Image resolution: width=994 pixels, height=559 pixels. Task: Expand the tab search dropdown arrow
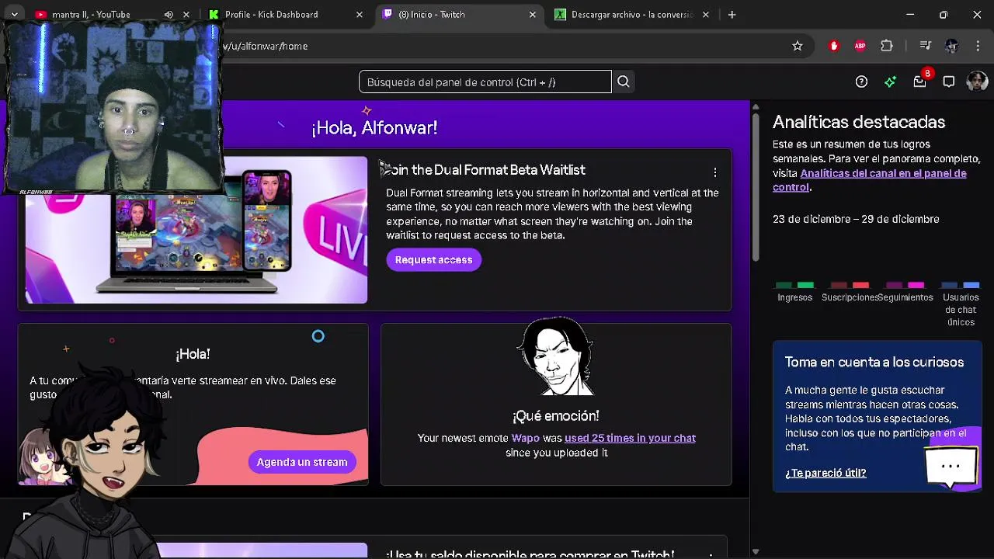14,15
